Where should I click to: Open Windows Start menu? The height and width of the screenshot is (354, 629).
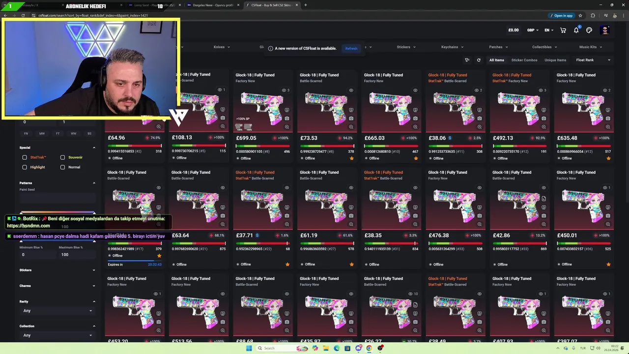click(x=249, y=348)
